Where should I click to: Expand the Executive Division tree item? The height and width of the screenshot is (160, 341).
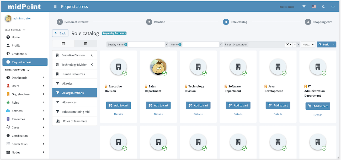tap(92, 55)
